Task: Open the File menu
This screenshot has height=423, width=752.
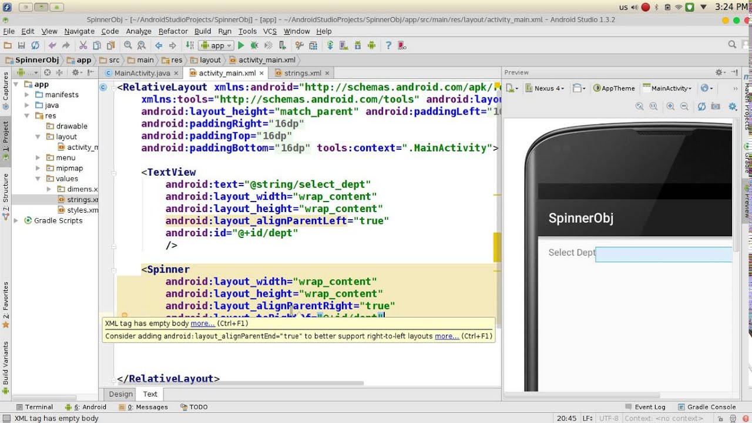Action: (9, 31)
